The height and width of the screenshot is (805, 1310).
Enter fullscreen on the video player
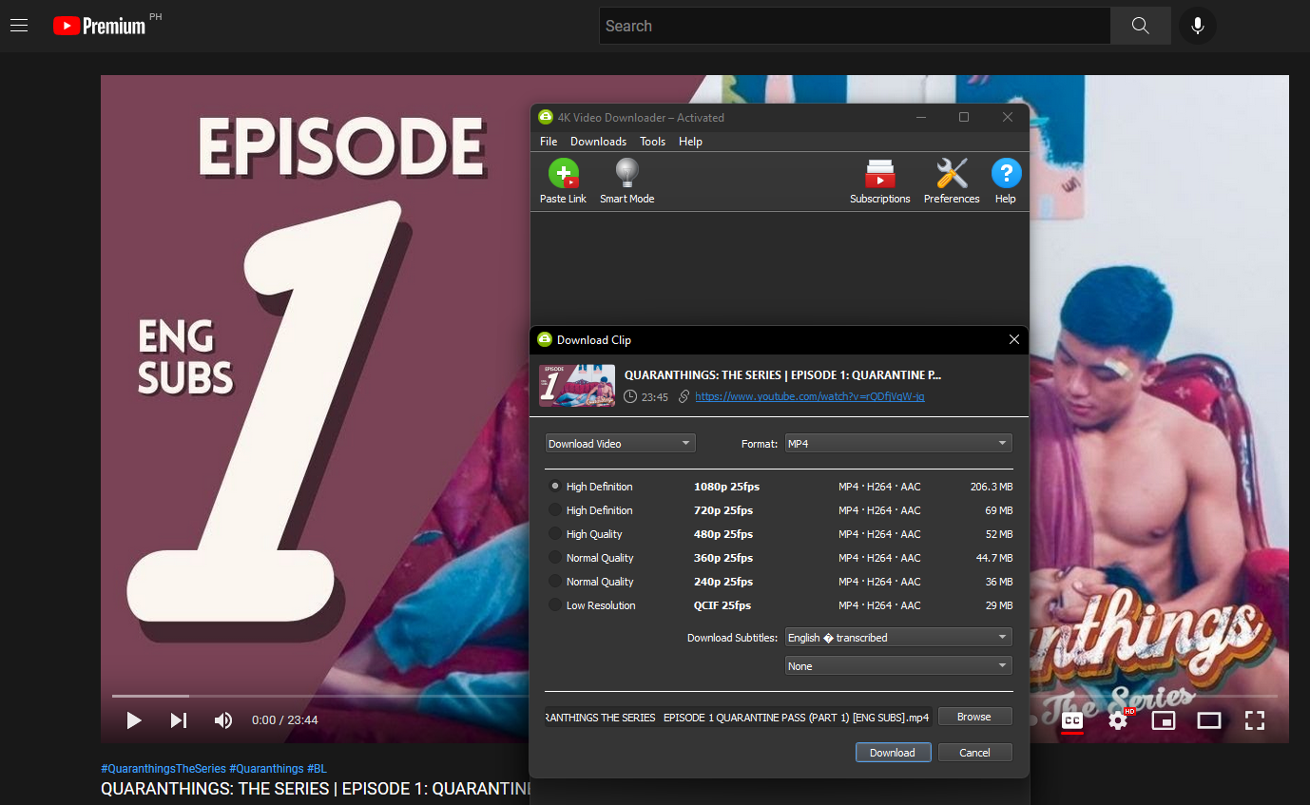point(1255,720)
